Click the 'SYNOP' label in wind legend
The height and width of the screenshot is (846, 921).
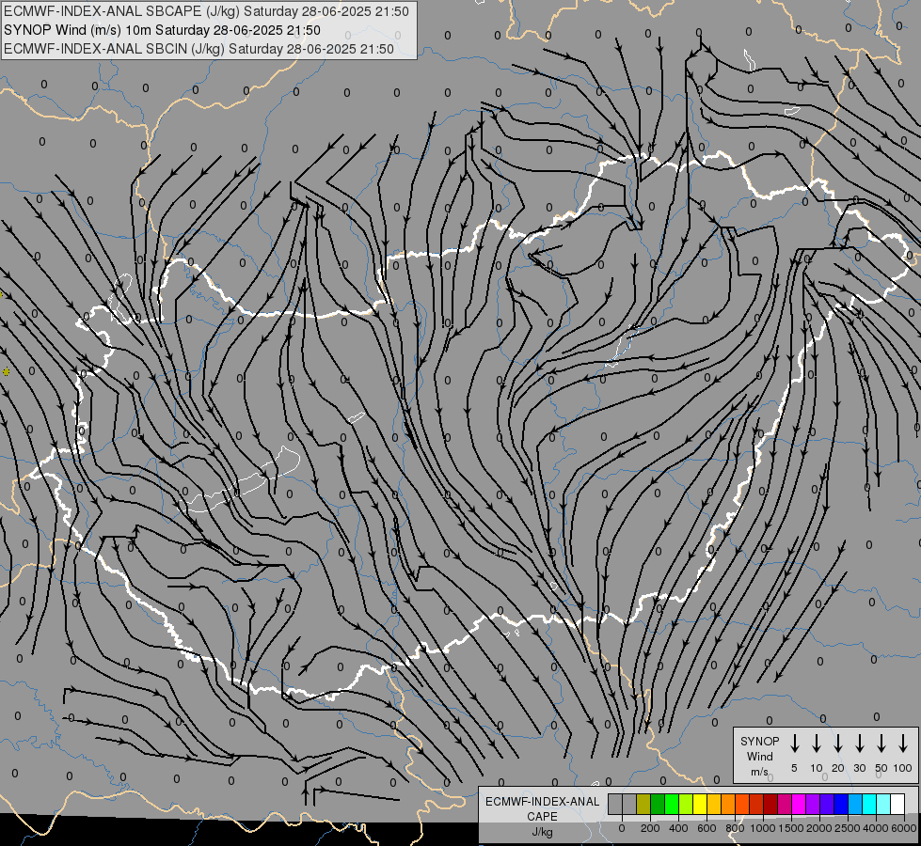tap(759, 742)
